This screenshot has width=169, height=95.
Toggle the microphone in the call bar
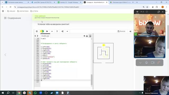(x=147, y=63)
